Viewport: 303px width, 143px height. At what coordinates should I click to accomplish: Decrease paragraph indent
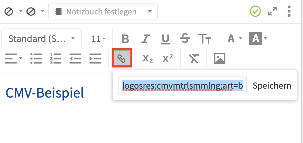pyautogui.click(x=75, y=58)
